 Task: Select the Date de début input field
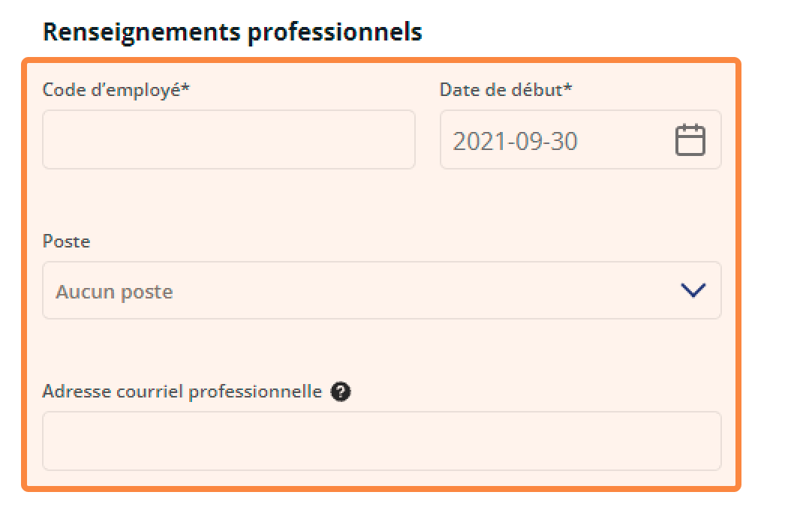[581, 139]
